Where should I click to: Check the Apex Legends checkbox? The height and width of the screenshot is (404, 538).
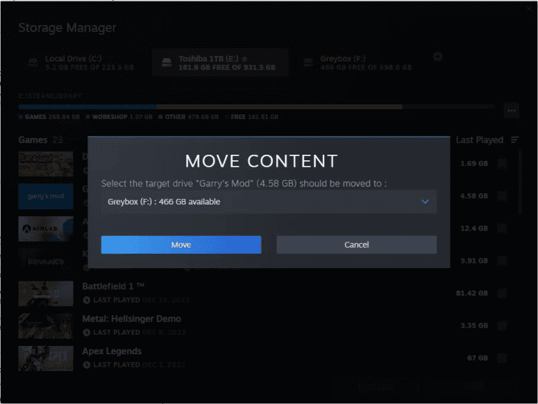click(x=502, y=358)
